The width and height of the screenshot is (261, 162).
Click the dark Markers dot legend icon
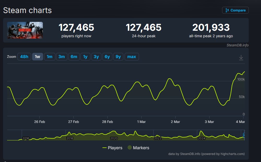point(130,148)
